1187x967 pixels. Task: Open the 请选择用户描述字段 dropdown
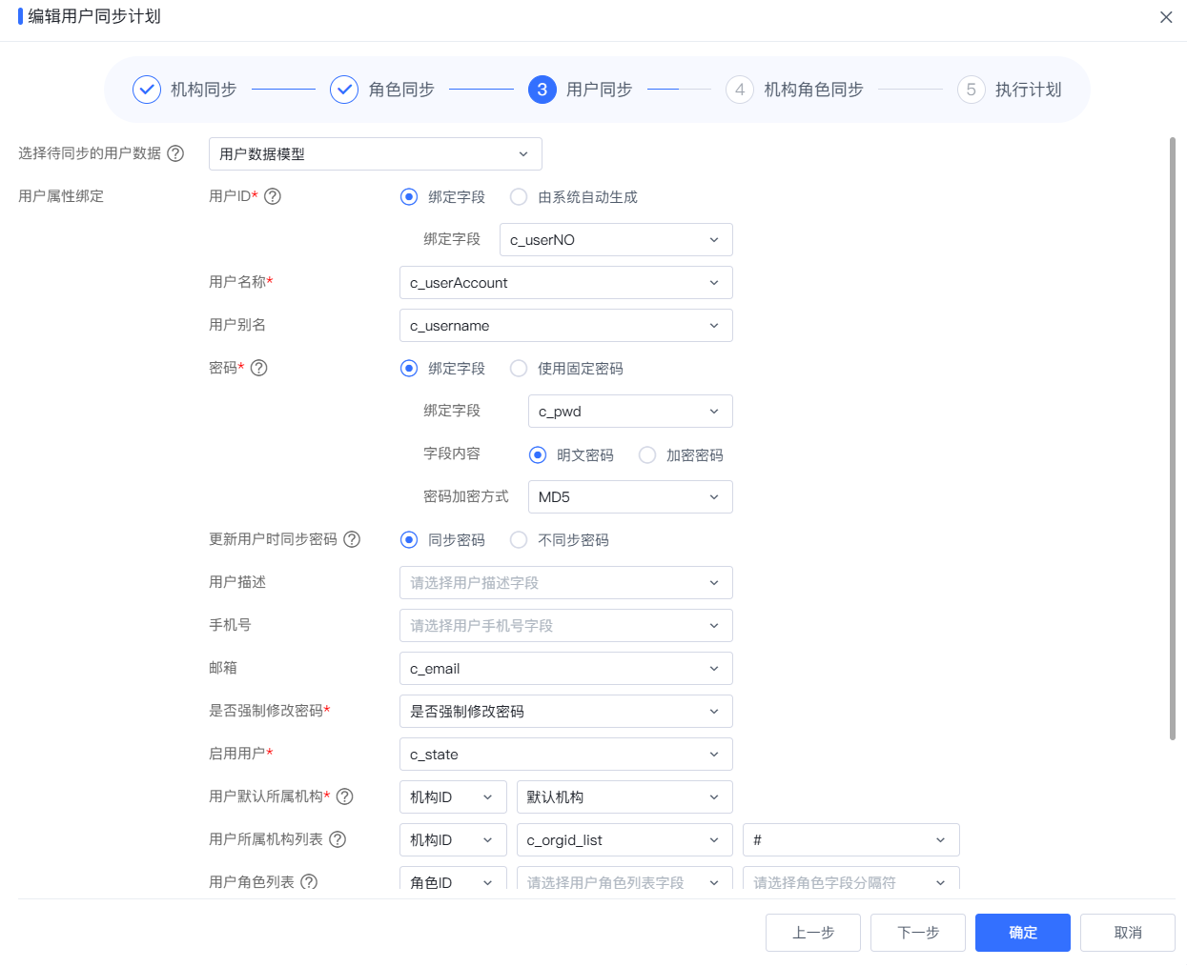(566, 583)
